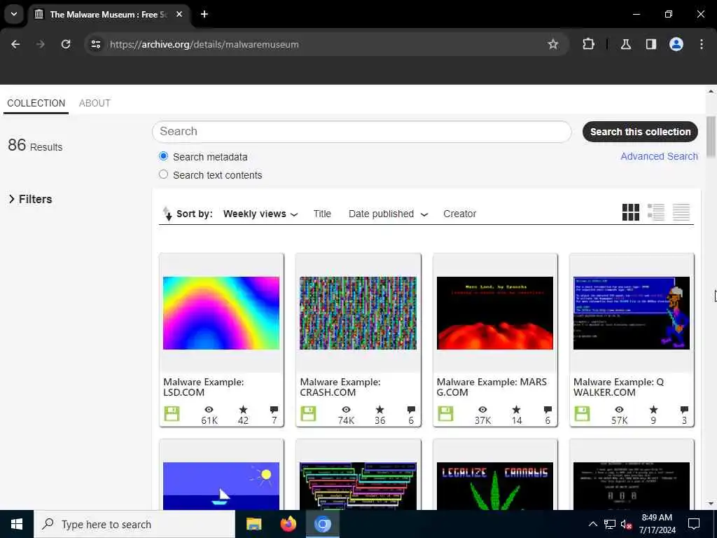Open the tab search dropdown arrow
717x538 pixels.
tap(14, 14)
